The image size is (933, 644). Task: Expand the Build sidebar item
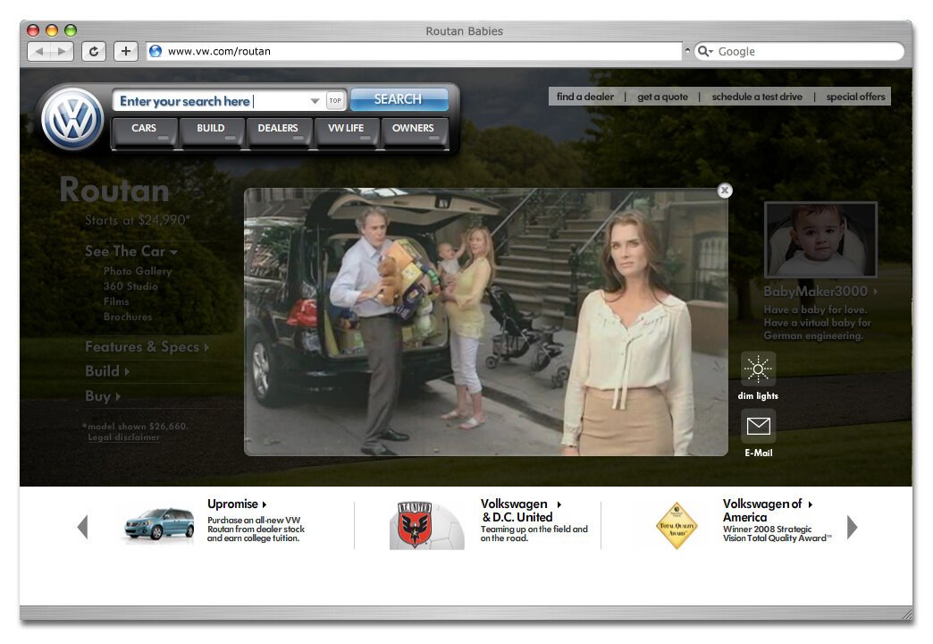107,371
